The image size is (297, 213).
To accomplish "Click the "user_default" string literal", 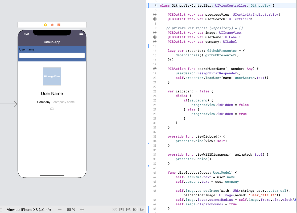I will tap(262, 195).
